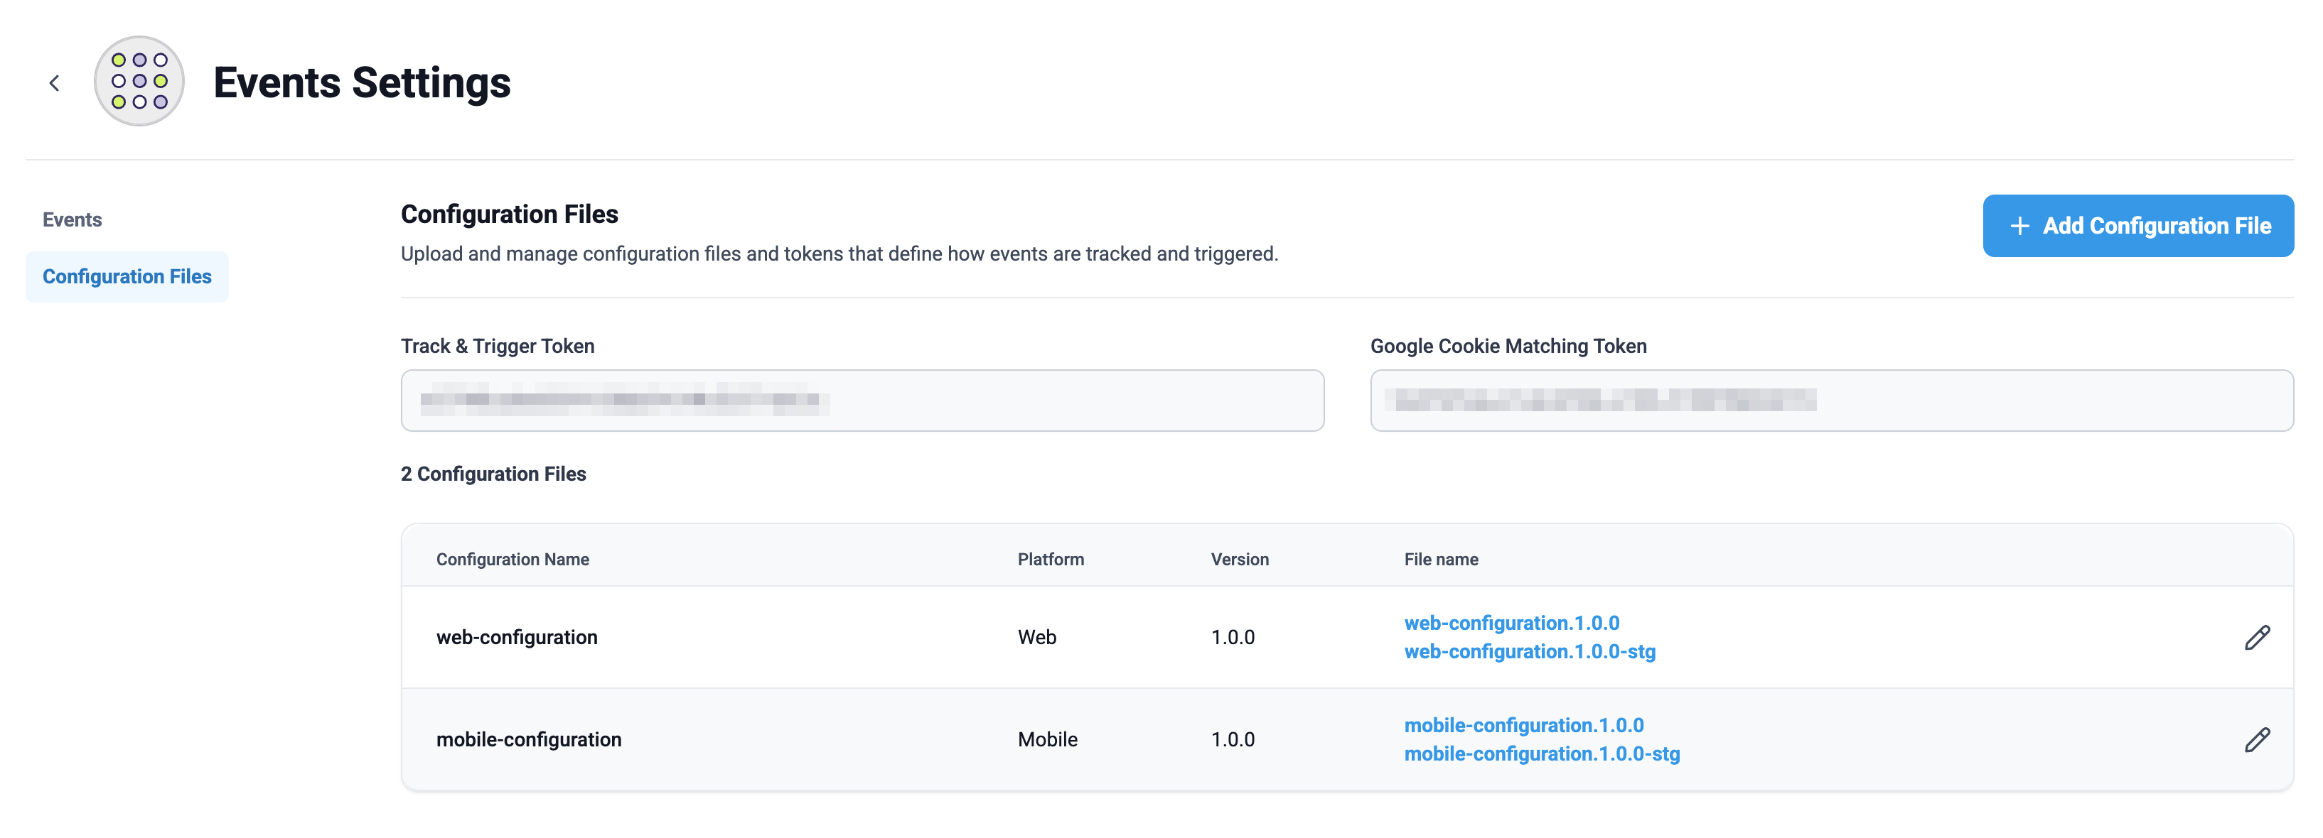Screen dimensions: 2323x838
Task: Click the '2 Configuration Files' count label
Action: tap(493, 474)
